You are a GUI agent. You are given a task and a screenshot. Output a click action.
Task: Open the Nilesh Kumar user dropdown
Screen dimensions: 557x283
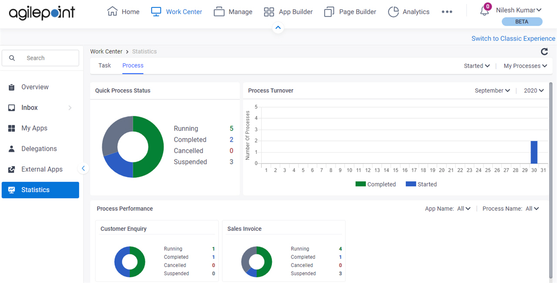click(x=519, y=10)
